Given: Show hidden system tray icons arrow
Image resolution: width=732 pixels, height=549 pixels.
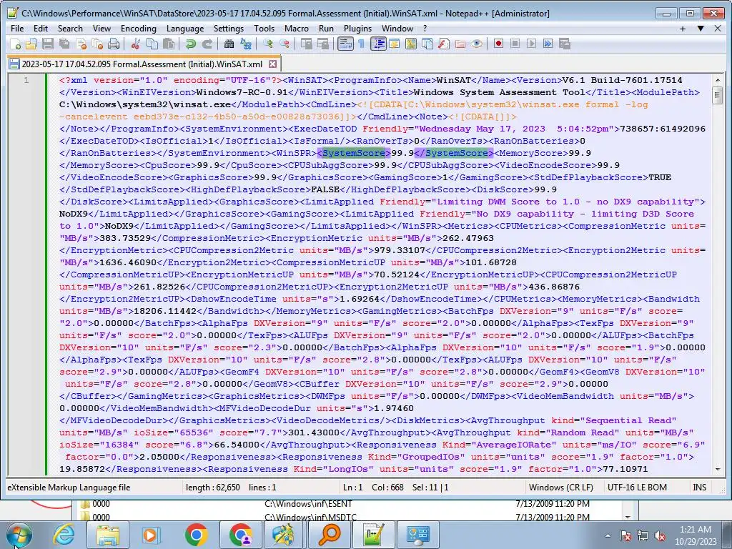Looking at the screenshot, I should (x=608, y=535).
